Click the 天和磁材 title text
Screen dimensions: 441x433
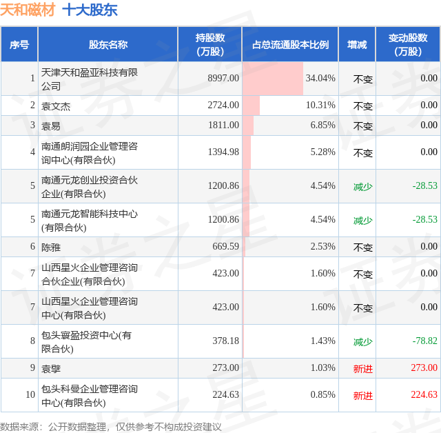pyautogui.click(x=28, y=10)
